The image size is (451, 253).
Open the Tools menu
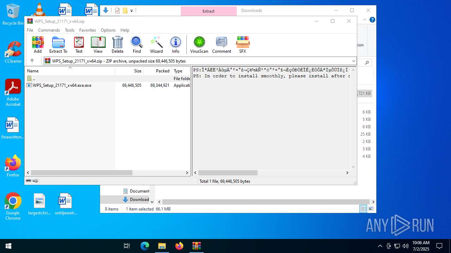(x=69, y=30)
